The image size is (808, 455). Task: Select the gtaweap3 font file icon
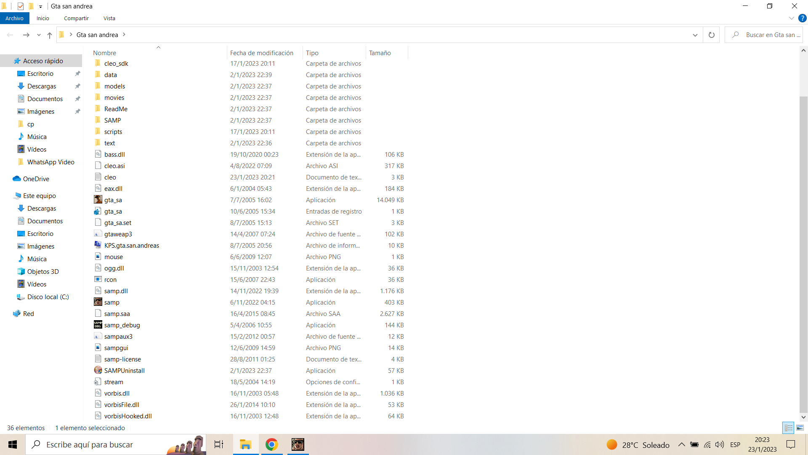tap(98, 234)
